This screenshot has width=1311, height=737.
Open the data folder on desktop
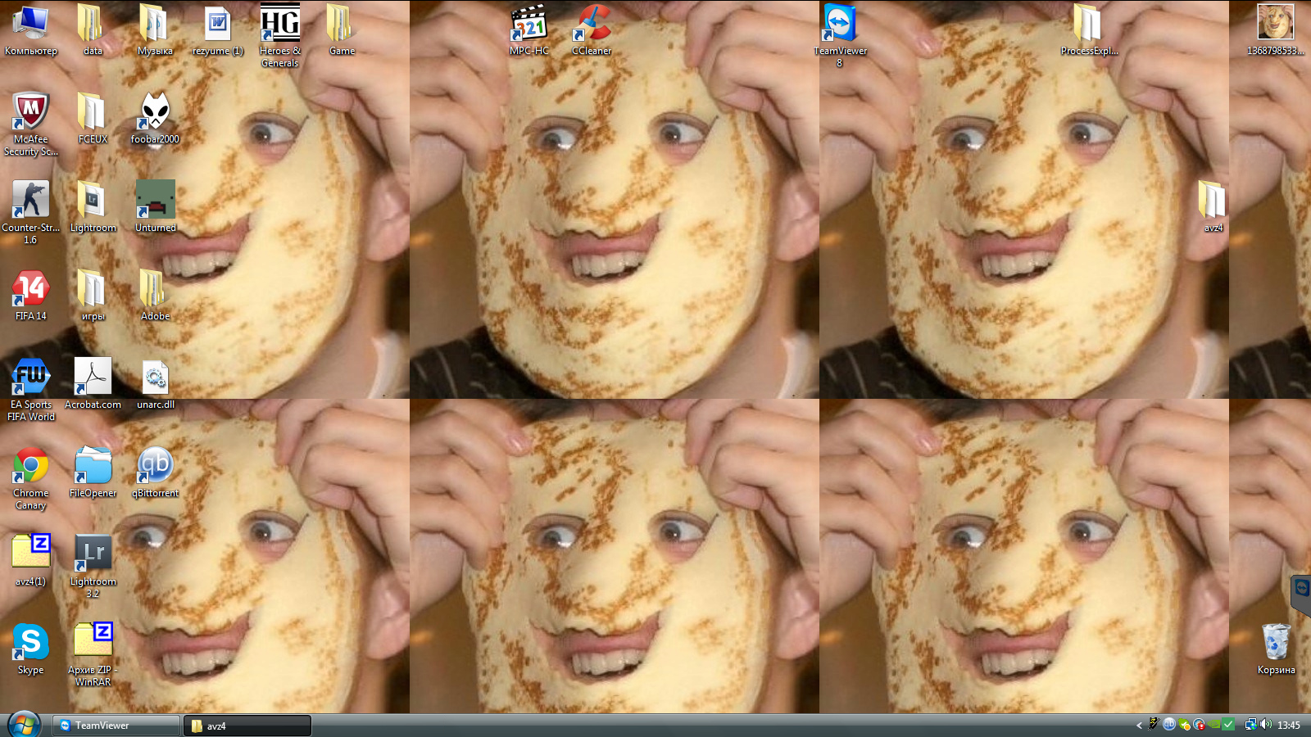tap(93, 30)
